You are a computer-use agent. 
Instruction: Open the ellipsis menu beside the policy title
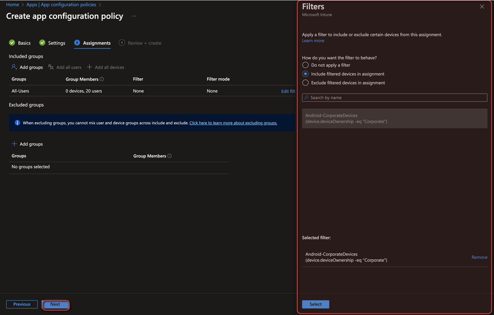click(x=134, y=16)
